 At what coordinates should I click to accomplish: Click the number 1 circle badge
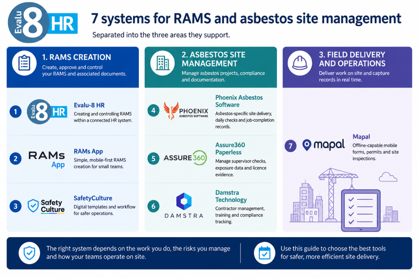[16, 112]
